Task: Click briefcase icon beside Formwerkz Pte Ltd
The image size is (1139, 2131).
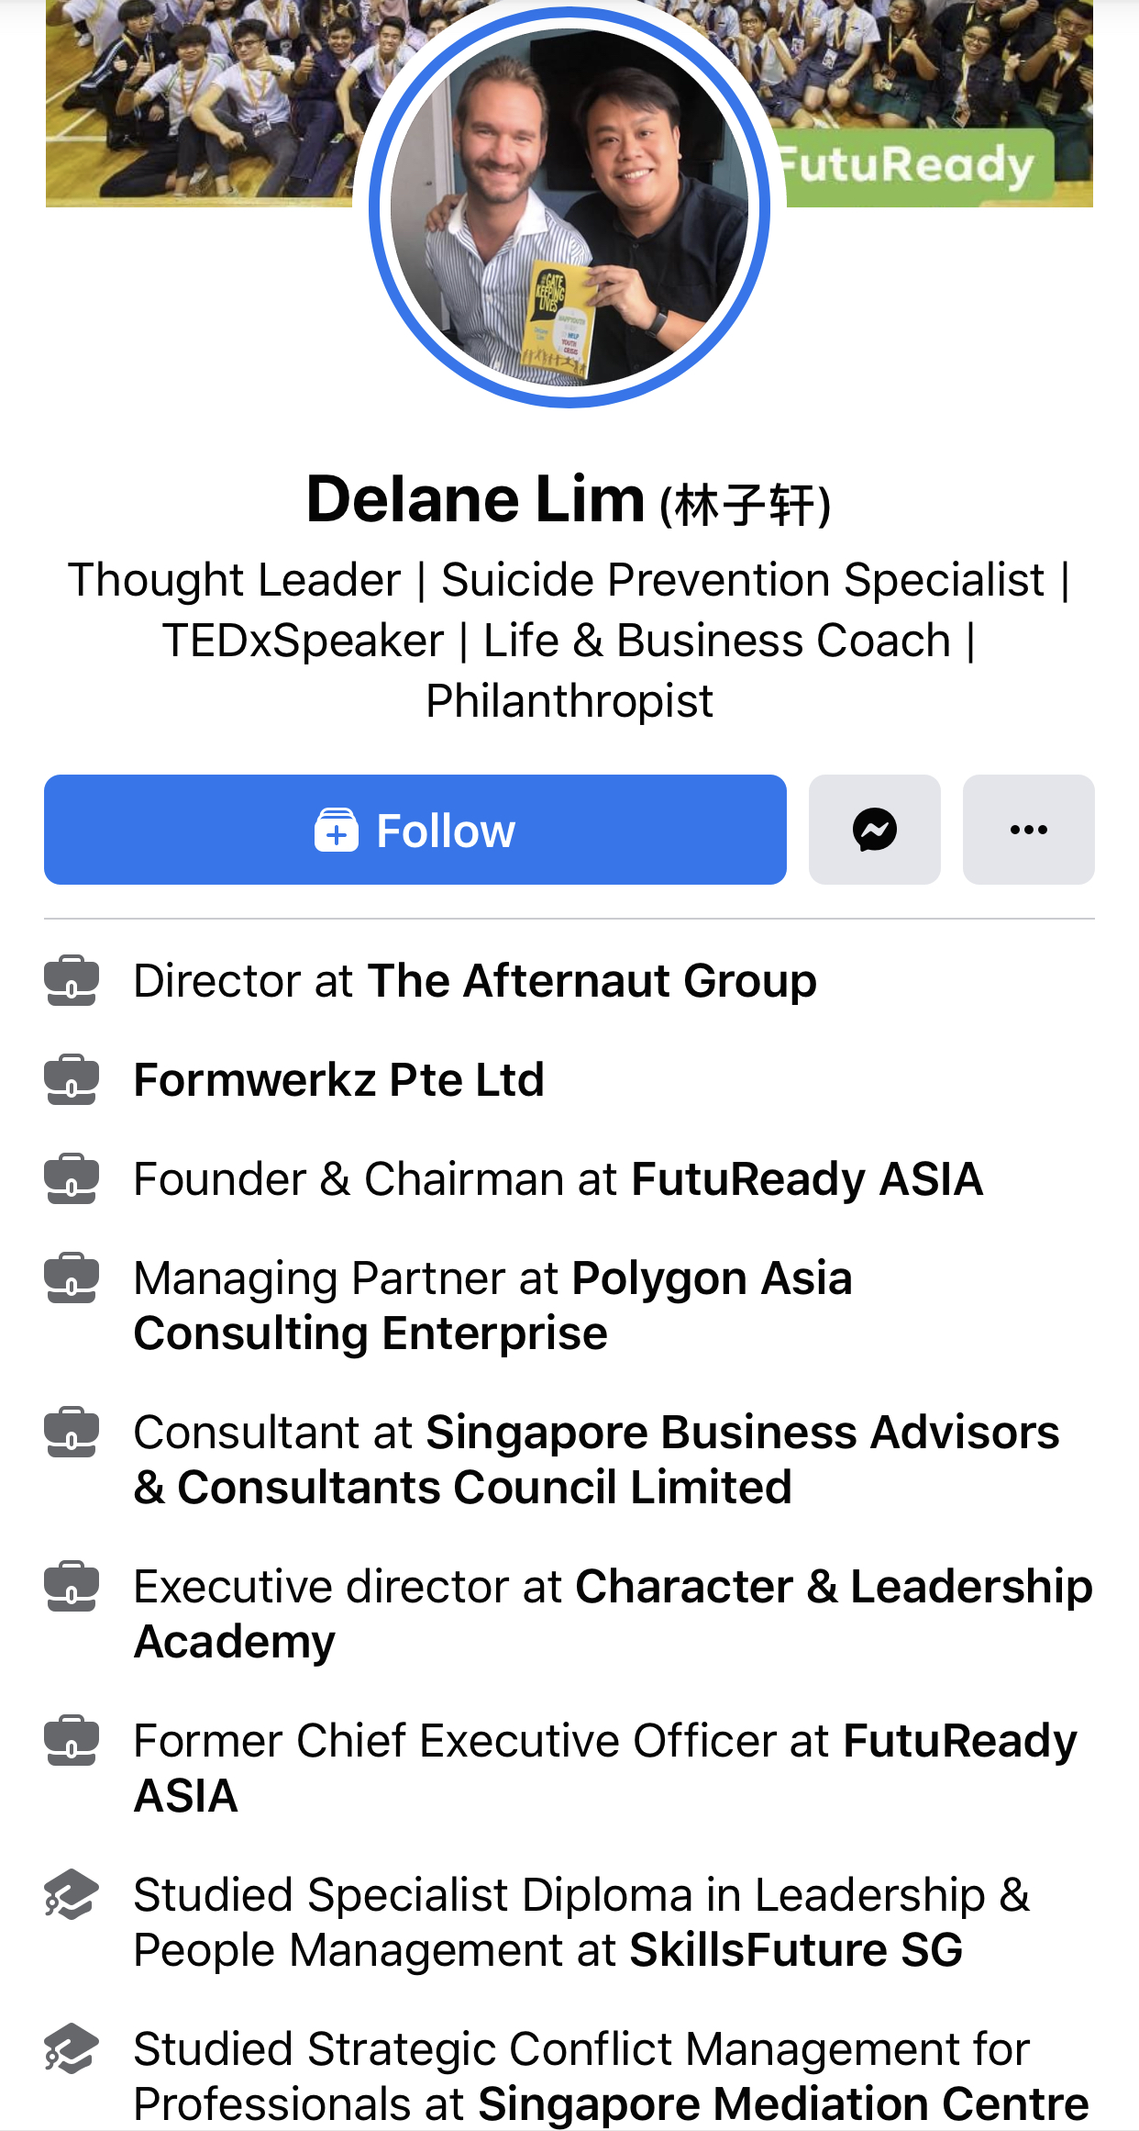Action: (x=71, y=1079)
